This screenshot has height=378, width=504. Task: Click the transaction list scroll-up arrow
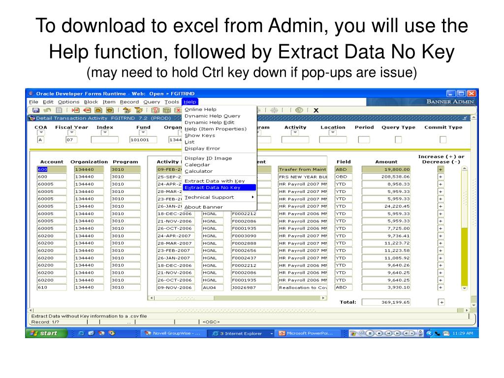pyautogui.click(x=464, y=169)
